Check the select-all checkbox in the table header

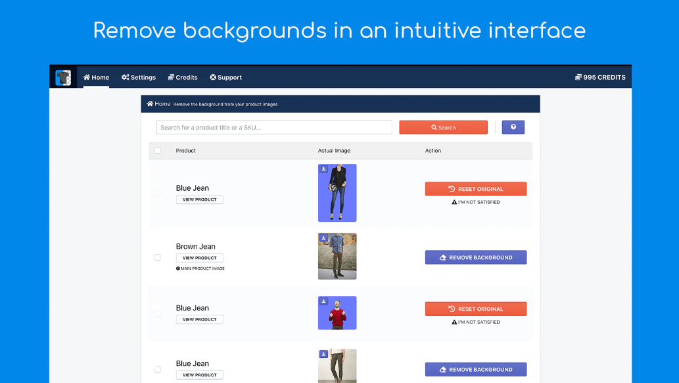(x=158, y=151)
